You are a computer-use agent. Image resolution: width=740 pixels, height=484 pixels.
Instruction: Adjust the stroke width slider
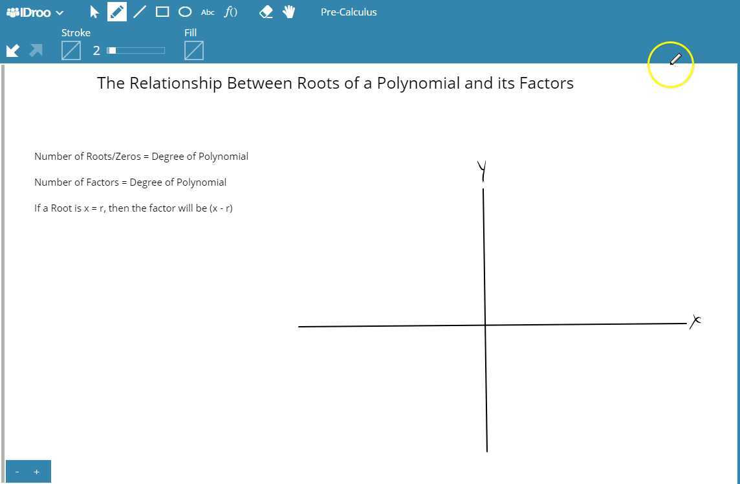tap(136, 50)
